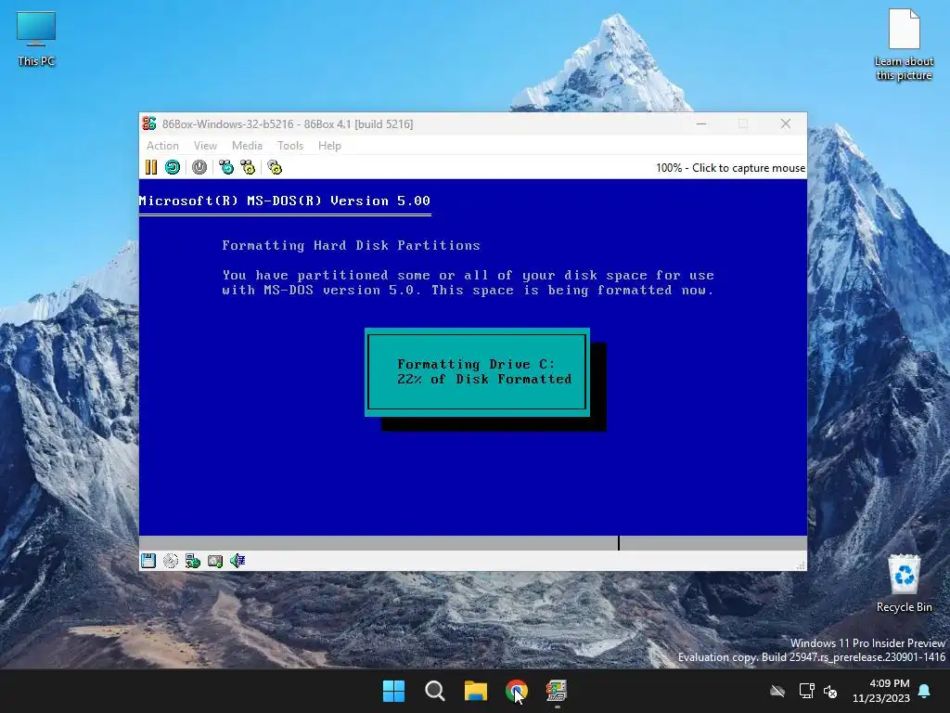Open 86Box settings from the last toolbar icon
950x713 pixels.
[x=275, y=167]
